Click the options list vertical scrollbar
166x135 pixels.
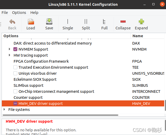pos(165,105)
